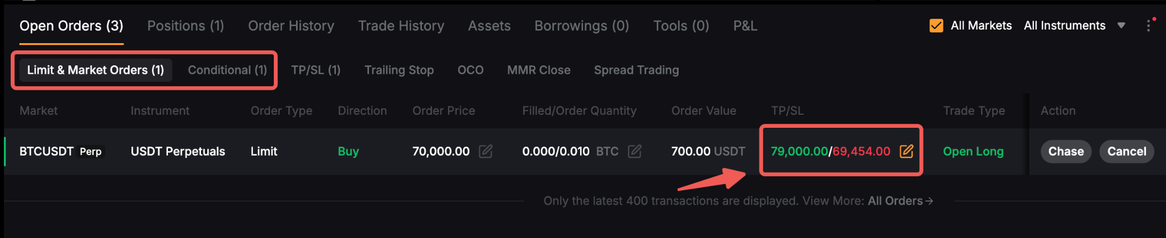Edit the order price pencil icon
The width and height of the screenshot is (1166, 238).
486,151
